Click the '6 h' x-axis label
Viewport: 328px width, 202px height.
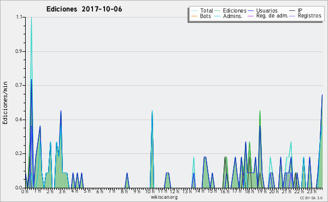point(99,192)
